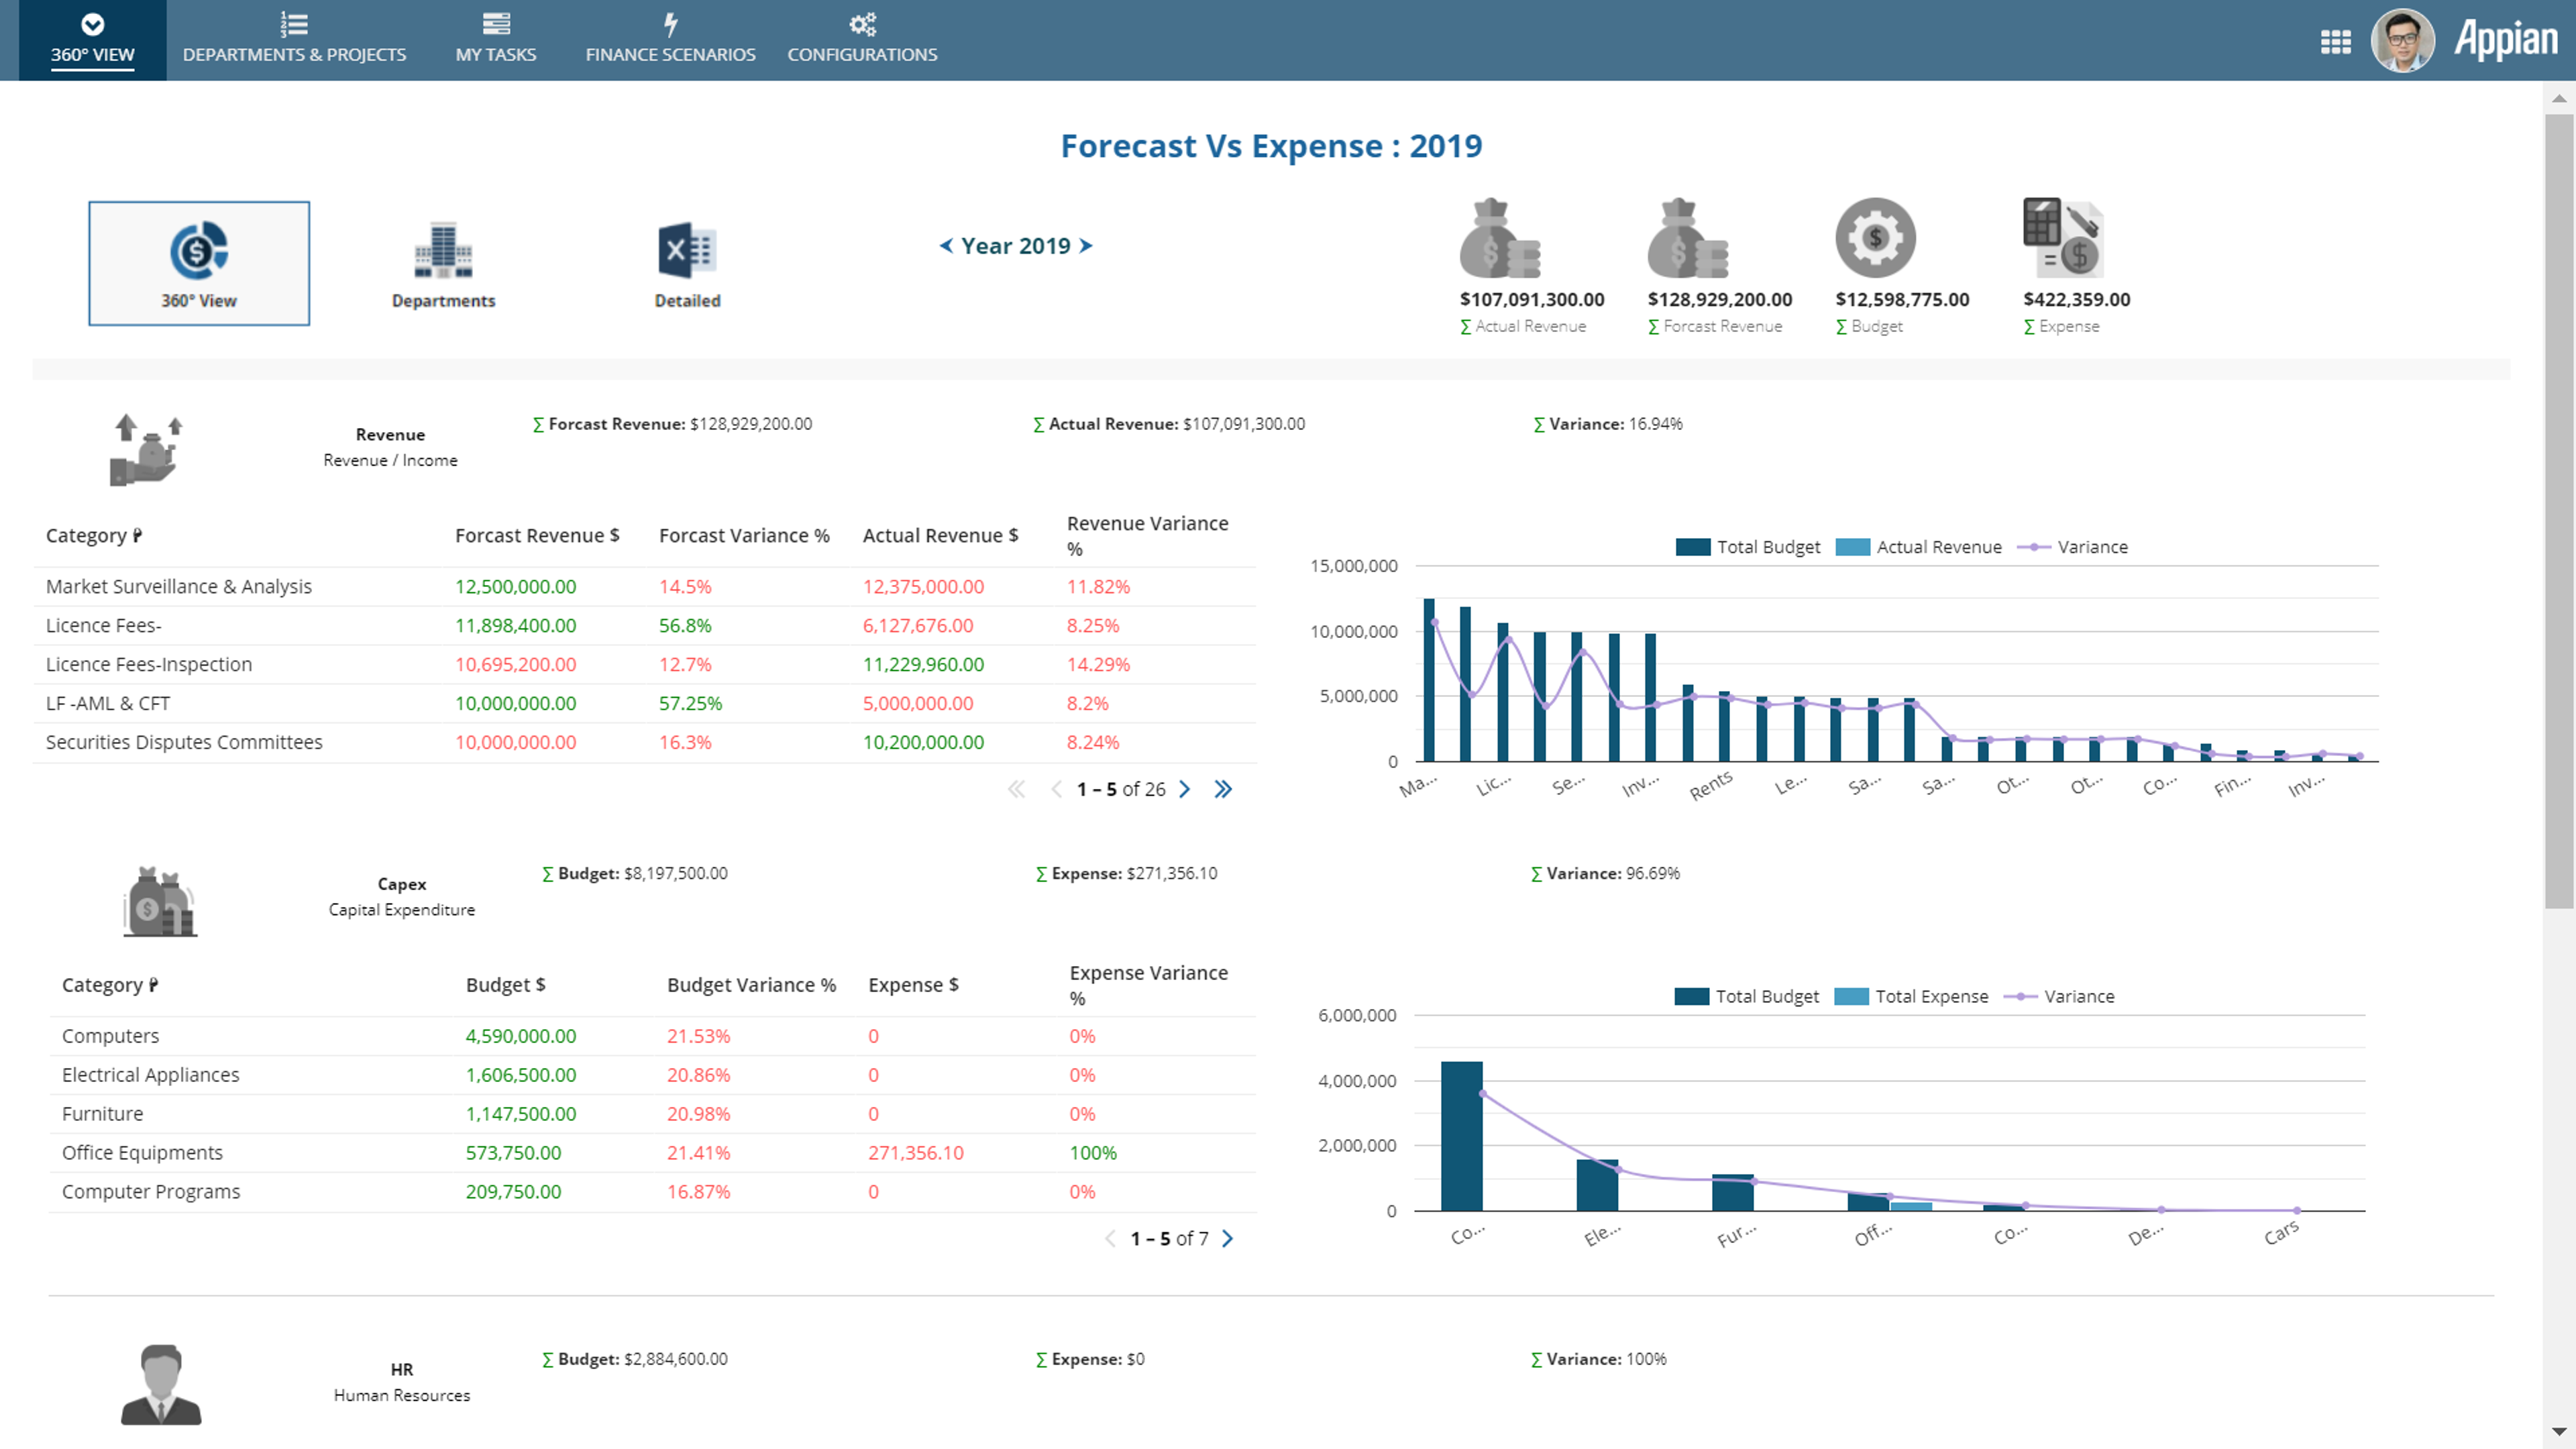Open the Departments building icon
2576x1449 pixels.
pos(443,250)
